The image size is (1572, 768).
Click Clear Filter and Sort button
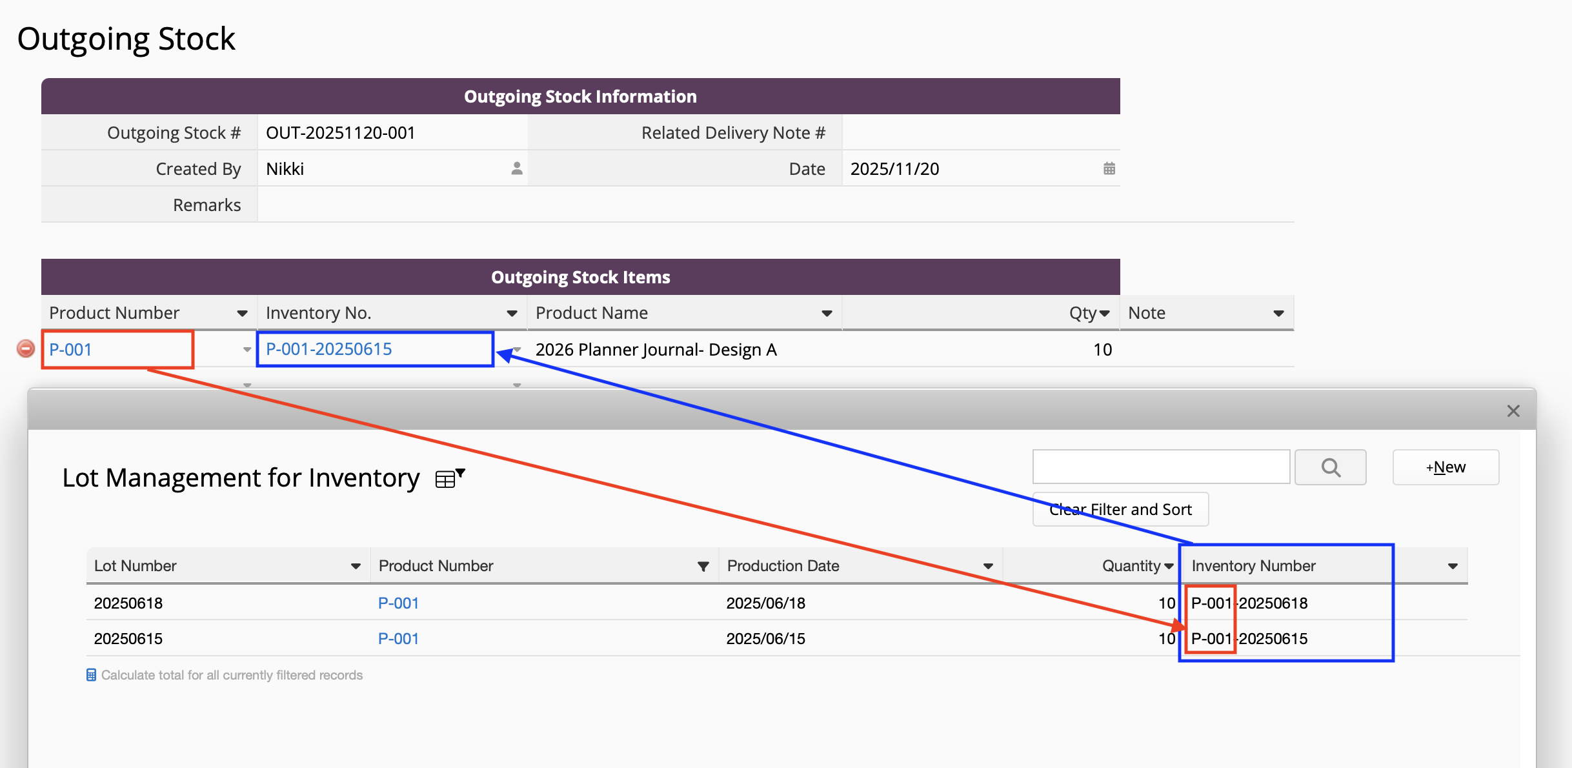pyautogui.click(x=1120, y=510)
